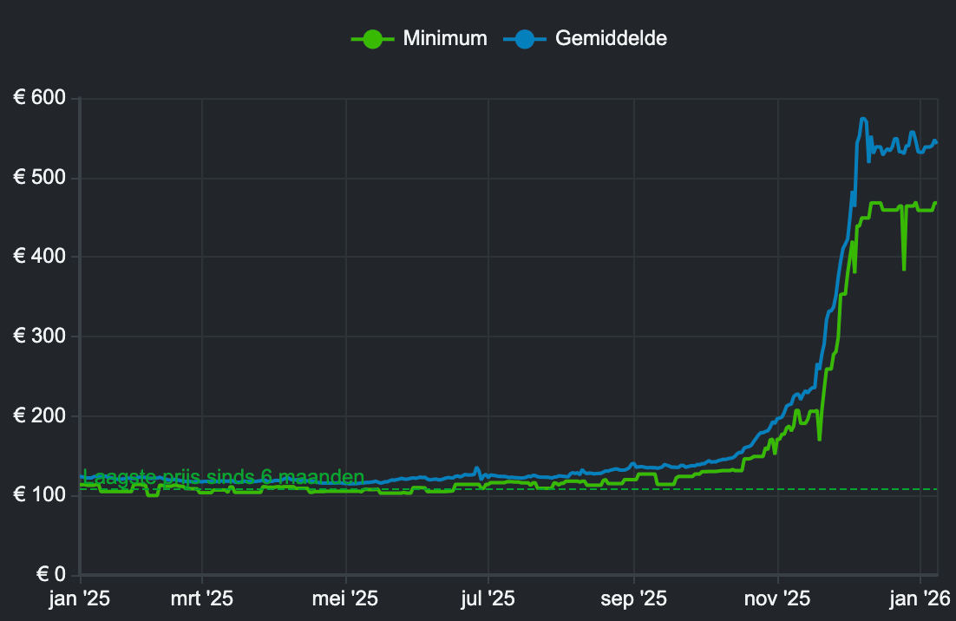Click the sep '25 x-axis label
The height and width of the screenshot is (621, 956).
633,598
